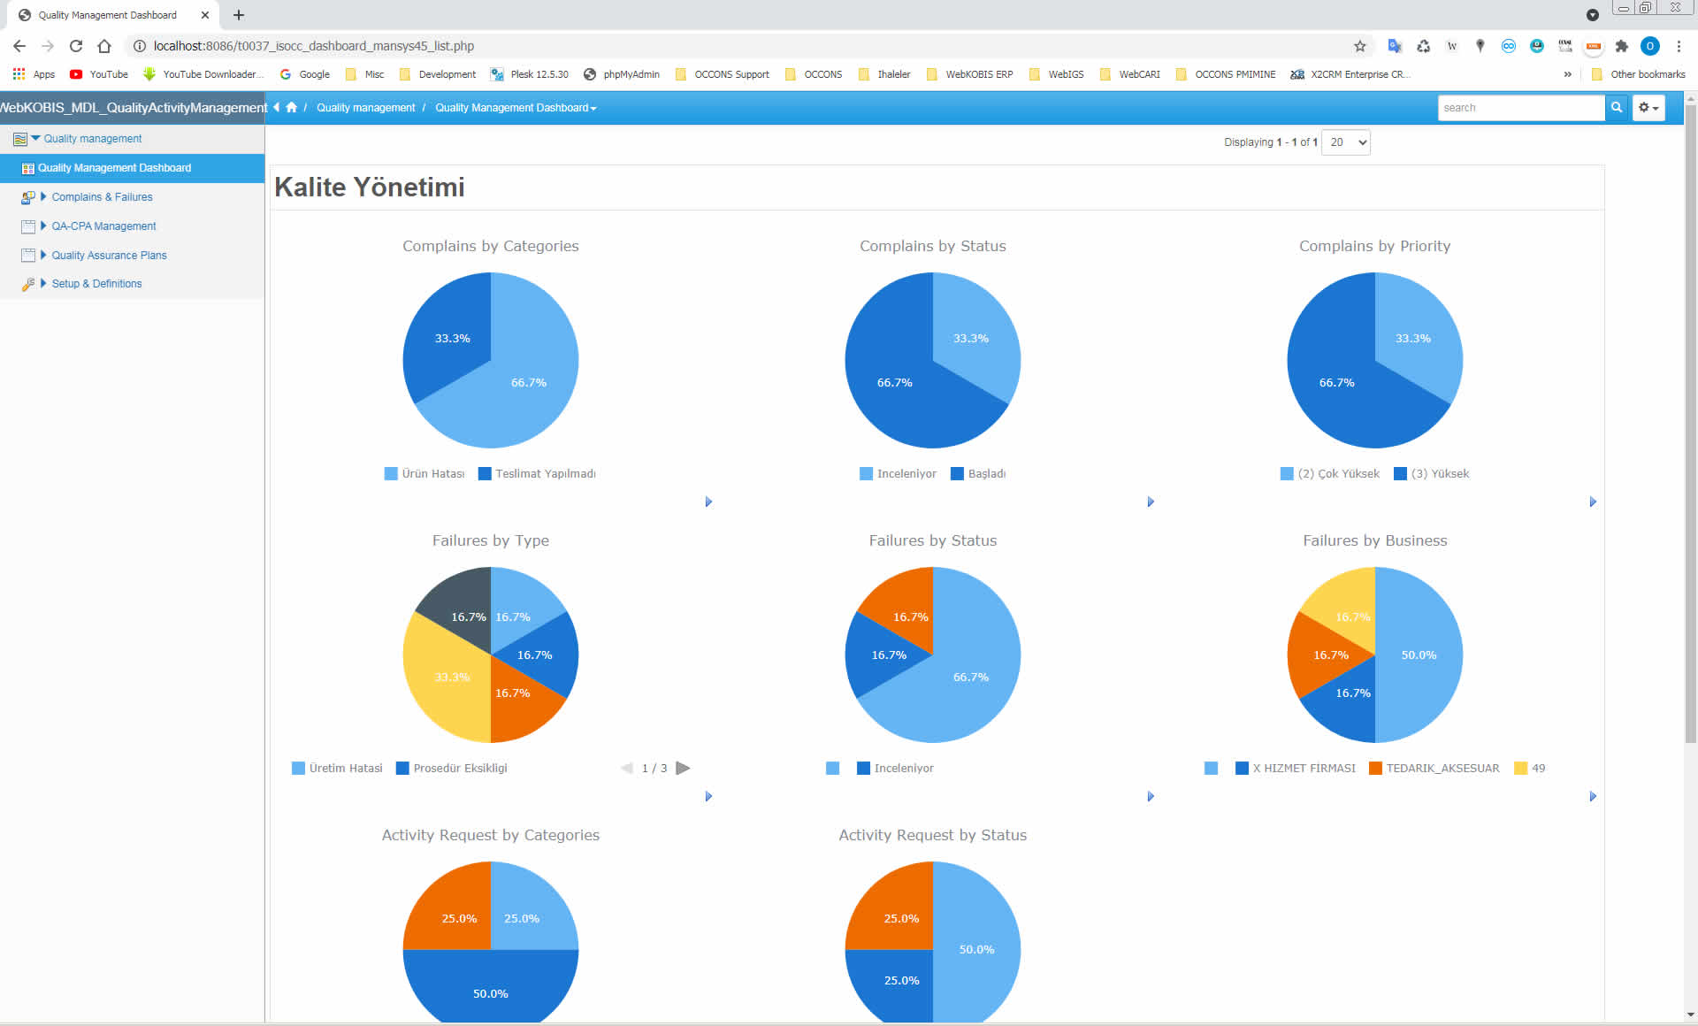Click Inceleniyor legend under Complains by Status
The width and height of the screenshot is (1698, 1026).
click(899, 474)
